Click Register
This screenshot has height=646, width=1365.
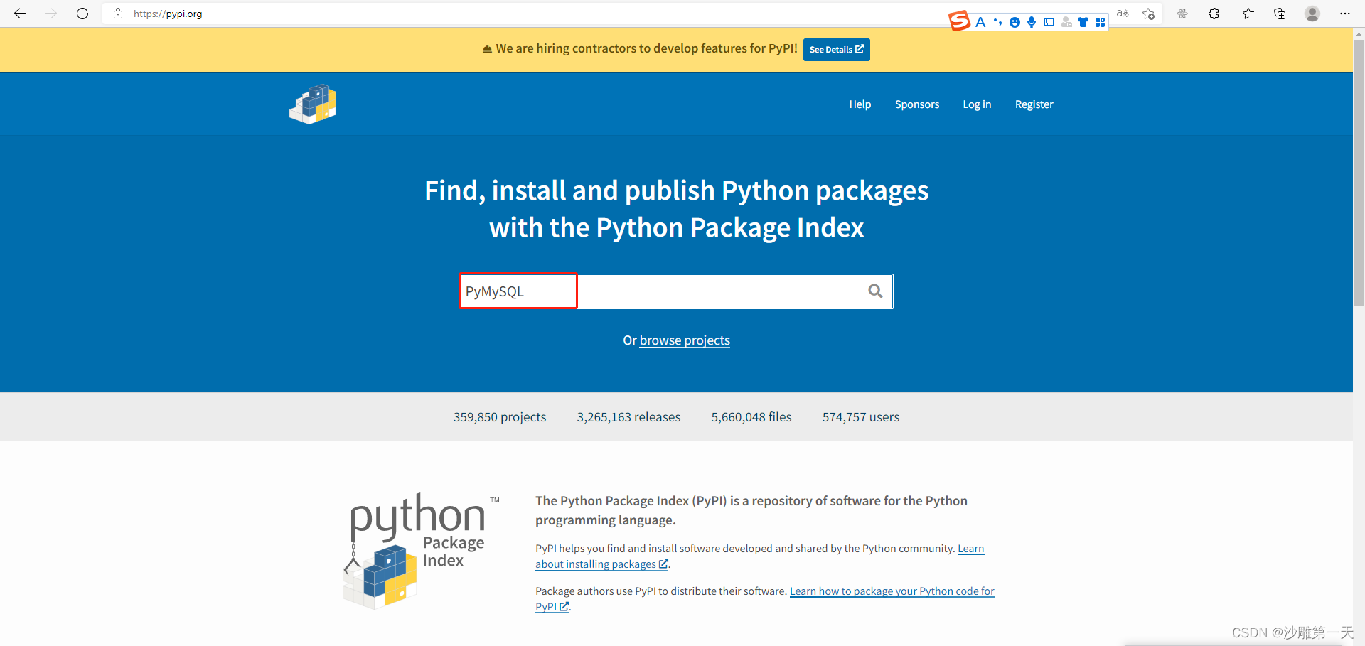pos(1034,104)
